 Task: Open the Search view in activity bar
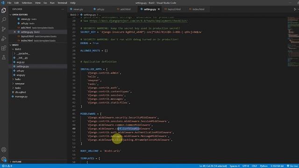click(x=4, y=20)
